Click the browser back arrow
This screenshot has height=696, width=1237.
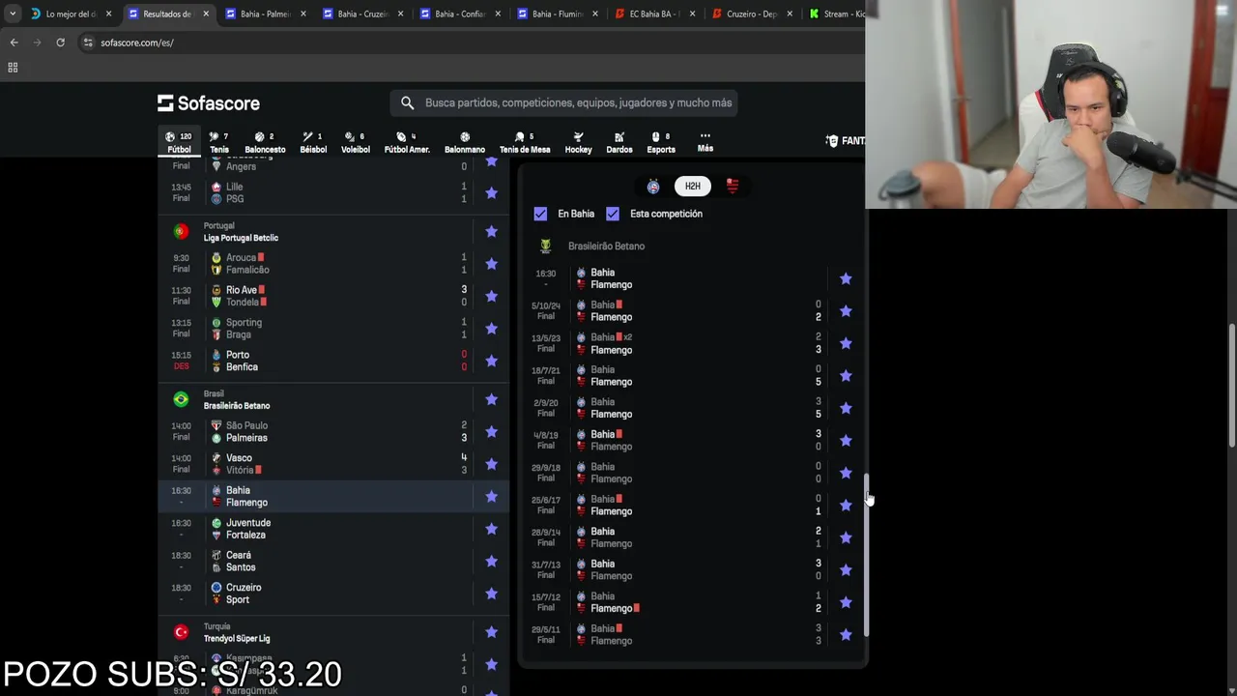point(14,43)
